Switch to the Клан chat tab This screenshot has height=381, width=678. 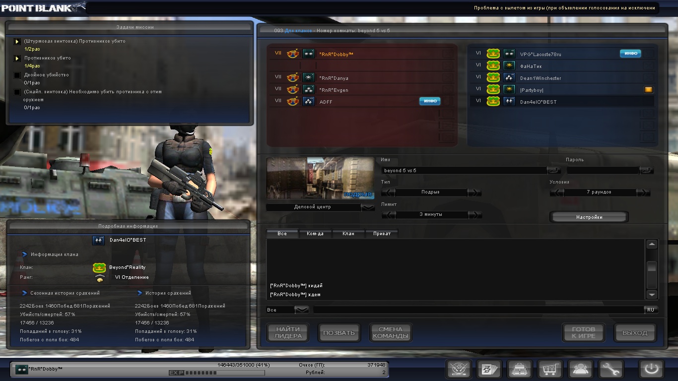point(348,234)
